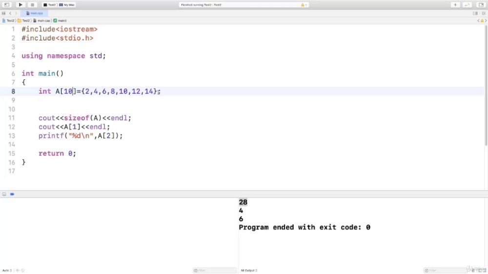Viewport: 488px width, 274px height.
Task: Toggle the navigator sidebar button
Action: 6,5
